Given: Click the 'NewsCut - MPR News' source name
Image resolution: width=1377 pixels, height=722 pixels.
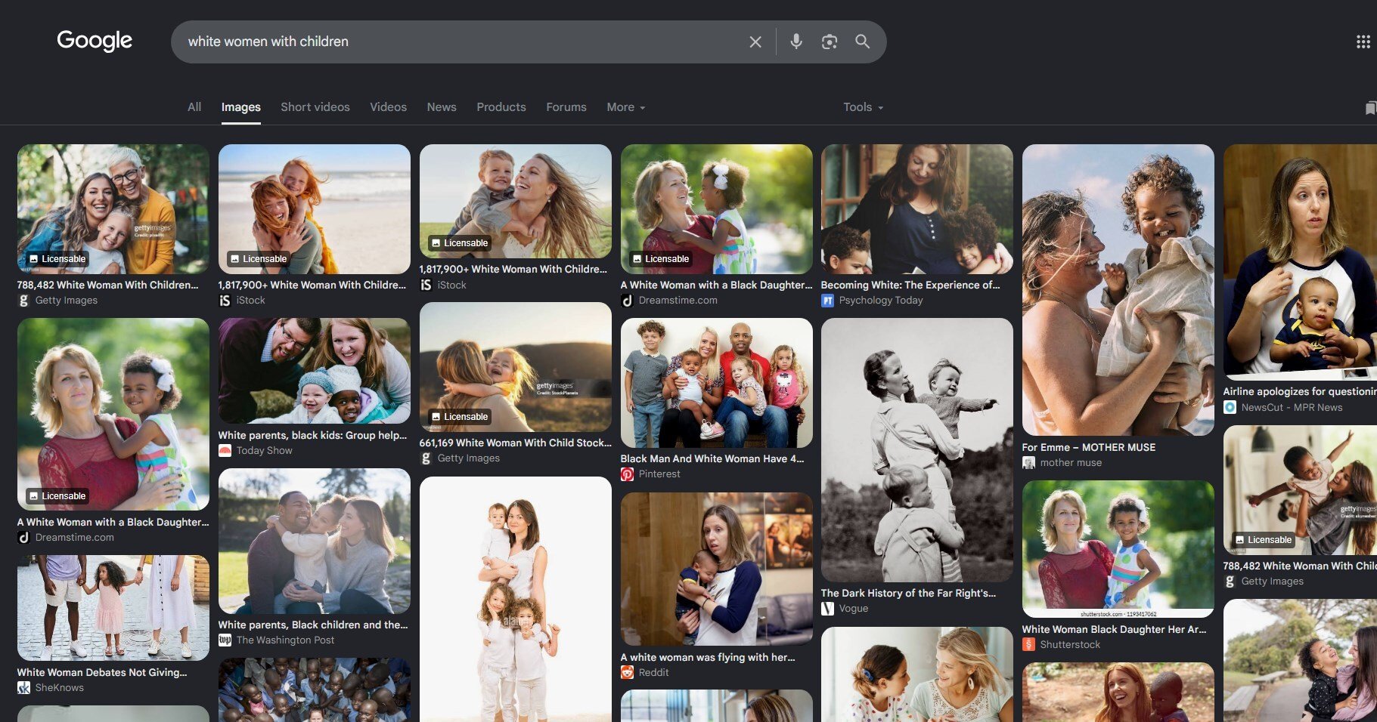Looking at the screenshot, I should point(1292,408).
